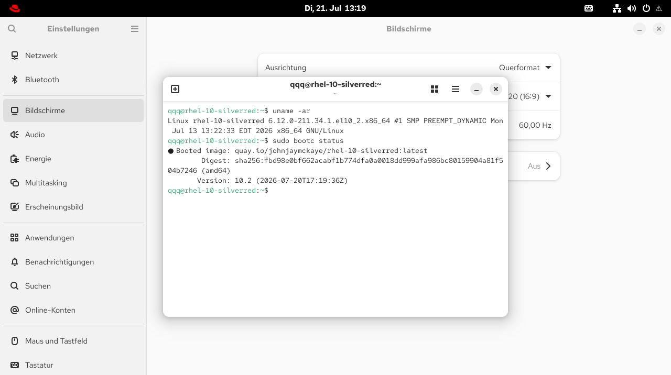Click the Suchen magnifier icon in sidebar
This screenshot has width=671, height=375.
15,286
